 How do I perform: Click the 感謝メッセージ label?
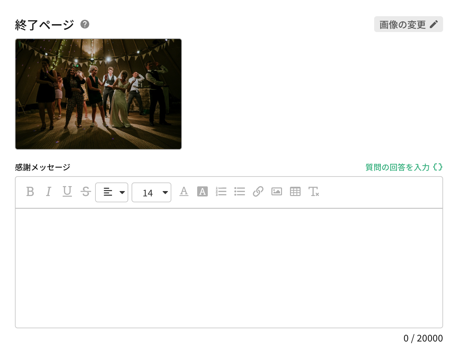(43, 167)
